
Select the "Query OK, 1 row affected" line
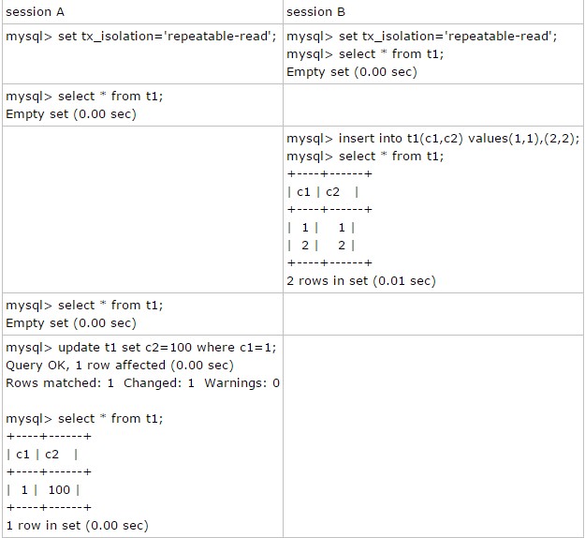120,365
